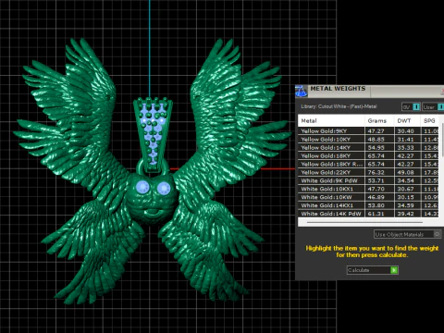Toggle the DV library switch
The image size is (444, 333).
[411, 107]
